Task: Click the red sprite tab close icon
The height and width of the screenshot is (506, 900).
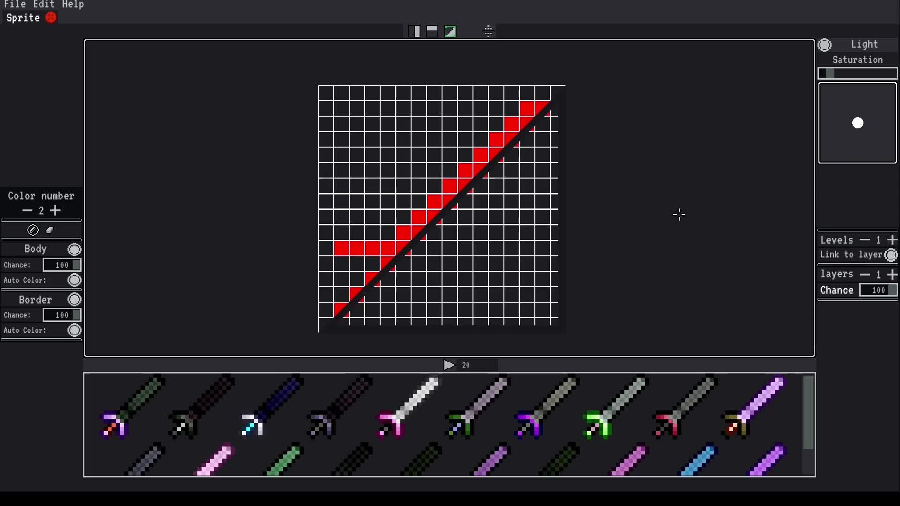Action: 51,18
